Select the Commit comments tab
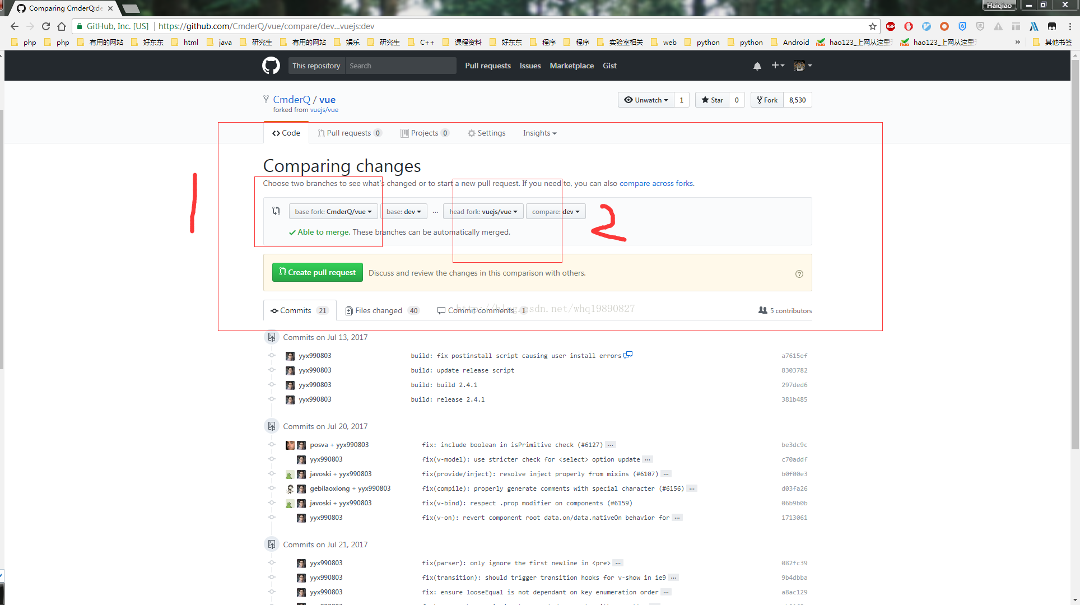The image size is (1080, 605). [x=482, y=310]
